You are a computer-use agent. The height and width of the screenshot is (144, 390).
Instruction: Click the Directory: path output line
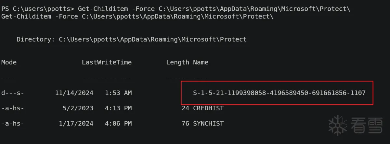132,39
